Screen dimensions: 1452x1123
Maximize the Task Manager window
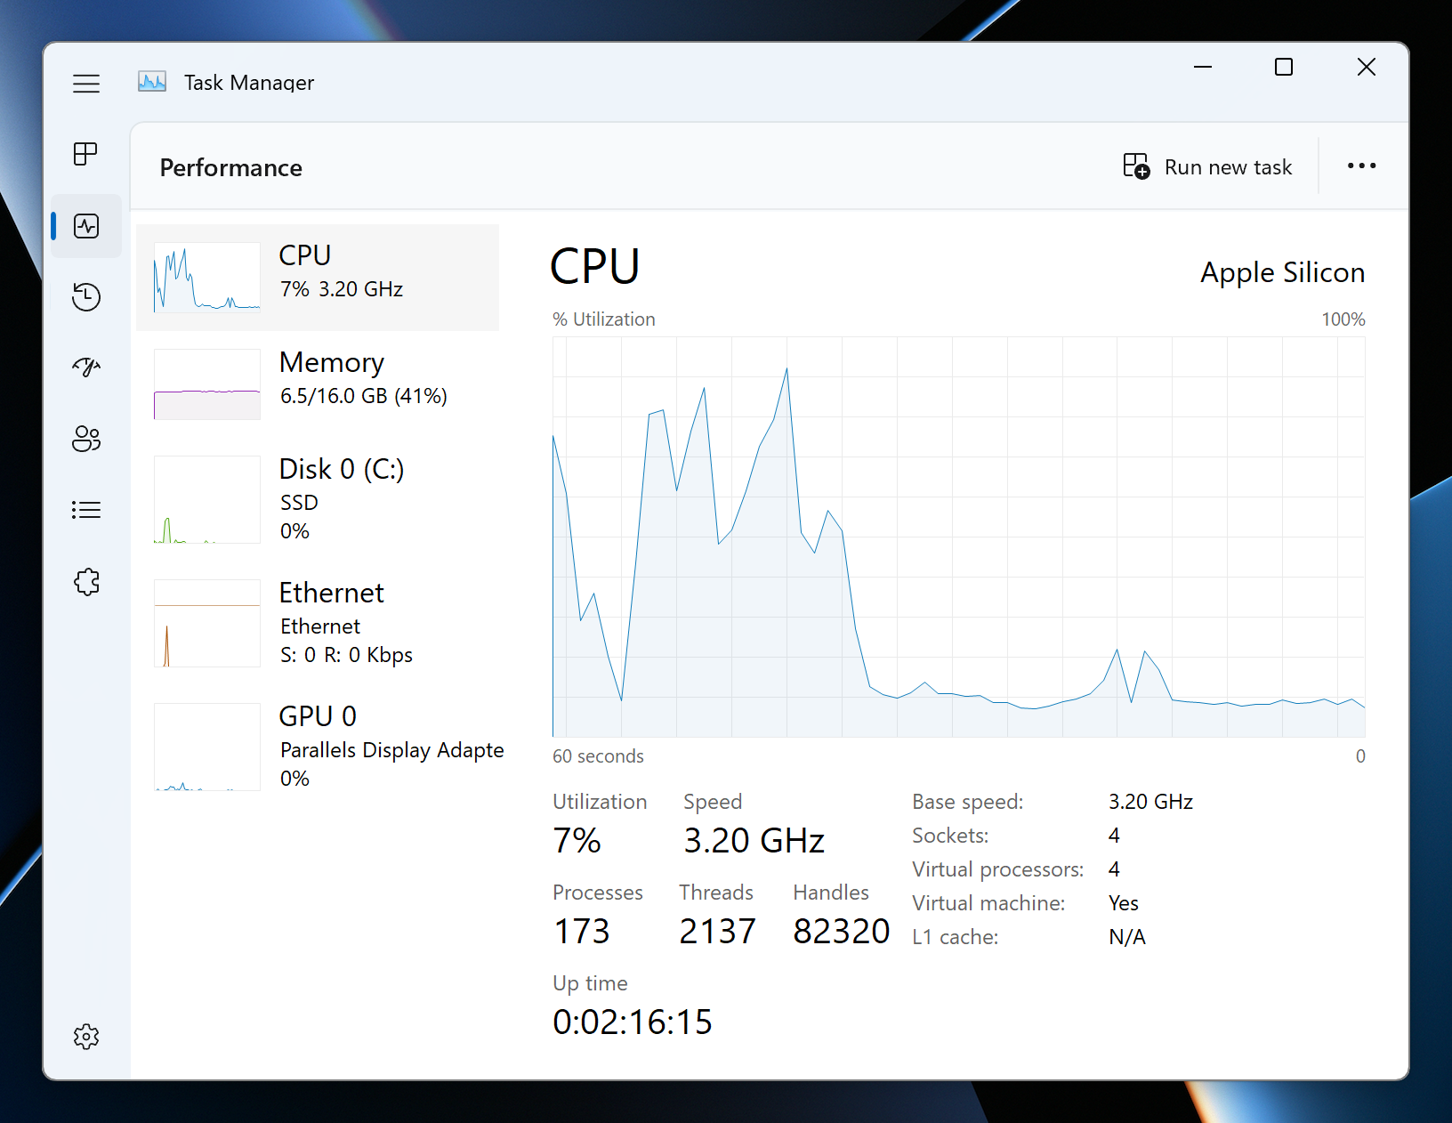(1283, 68)
